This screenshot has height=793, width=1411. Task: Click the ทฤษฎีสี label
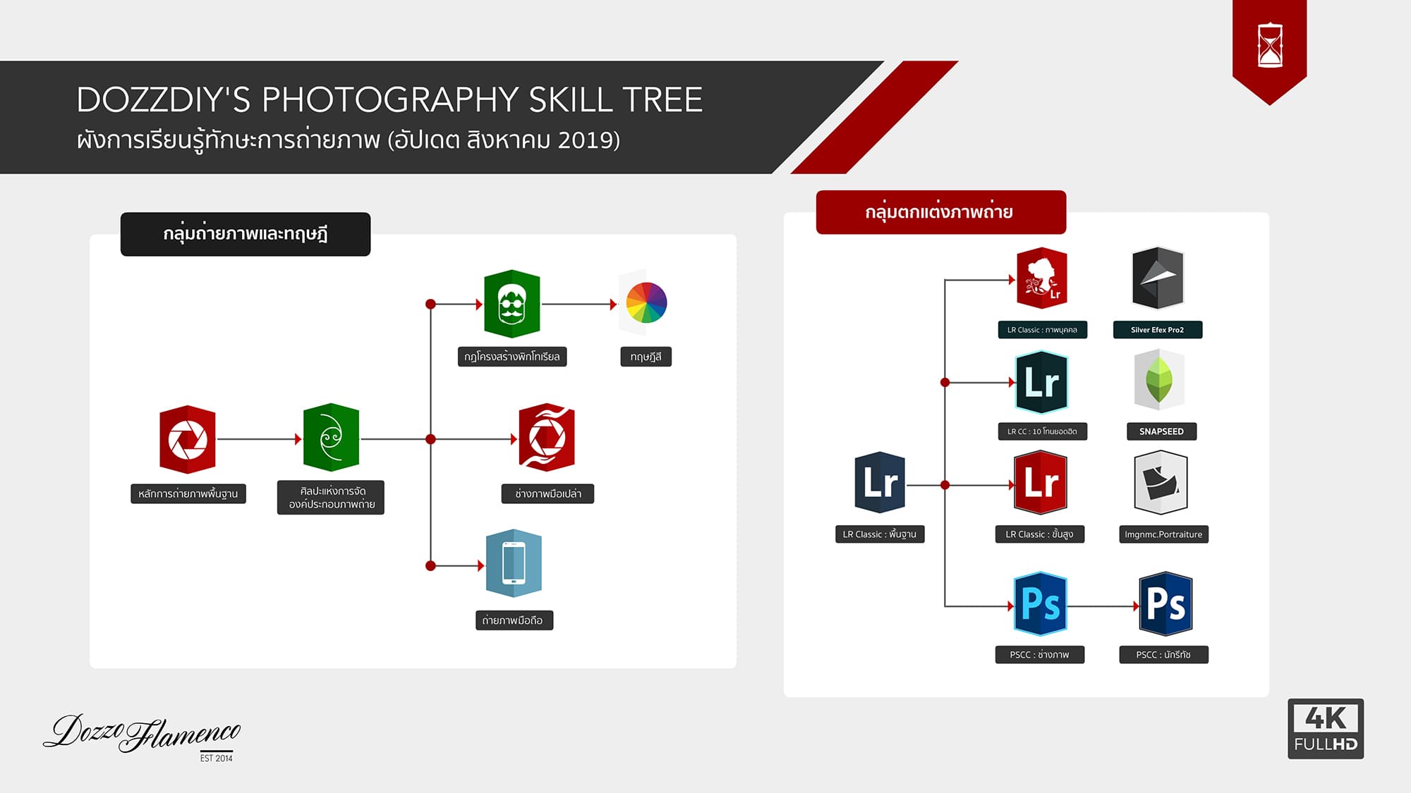(x=646, y=357)
